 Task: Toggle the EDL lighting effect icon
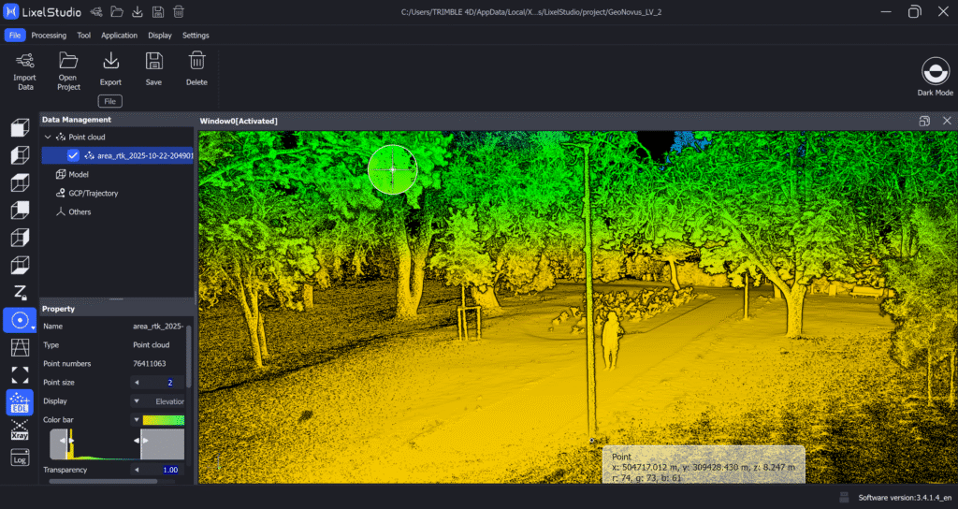click(19, 401)
